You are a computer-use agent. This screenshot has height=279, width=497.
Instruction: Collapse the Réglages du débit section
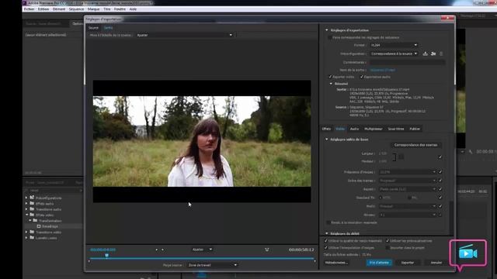pos(326,233)
